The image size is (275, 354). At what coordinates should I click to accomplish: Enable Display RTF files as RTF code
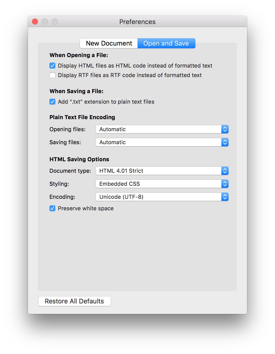52,75
